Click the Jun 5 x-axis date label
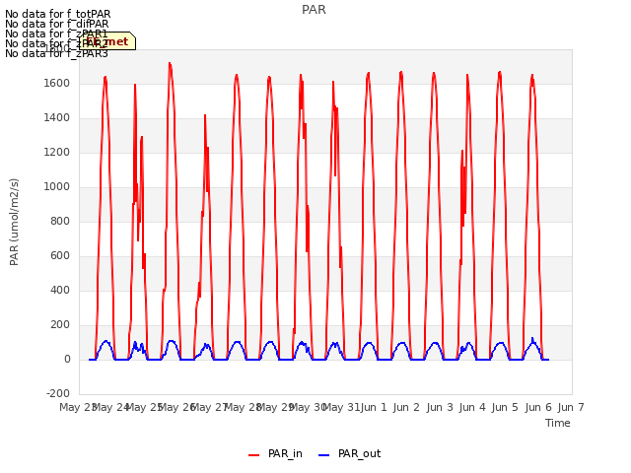 tap(505, 407)
